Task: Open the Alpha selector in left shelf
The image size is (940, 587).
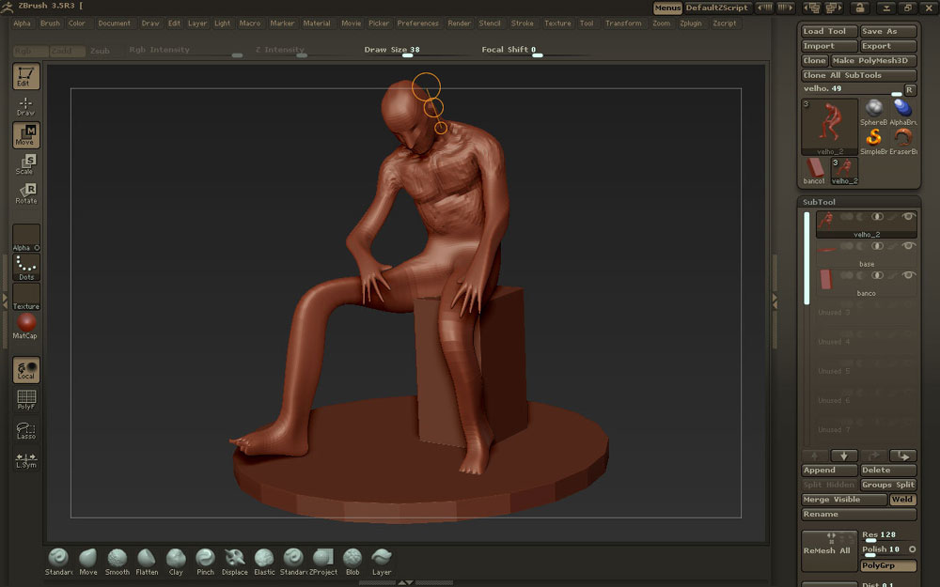Action: click(x=25, y=238)
